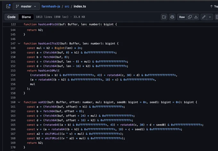This screenshot has width=218, height=151.
Task: Ask Copilot about this file
Action: click(x=172, y=17)
